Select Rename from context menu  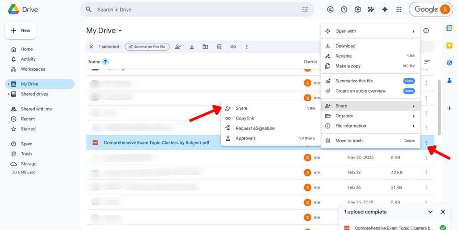(x=370, y=56)
